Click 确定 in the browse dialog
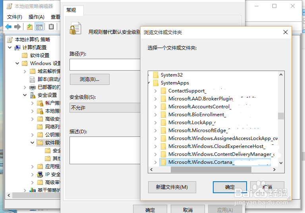The image size is (305, 213). (230, 187)
